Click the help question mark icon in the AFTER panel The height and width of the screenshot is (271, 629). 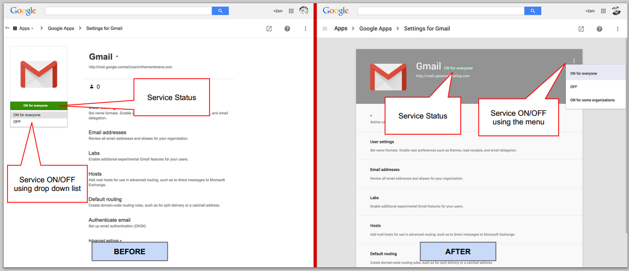coord(599,29)
